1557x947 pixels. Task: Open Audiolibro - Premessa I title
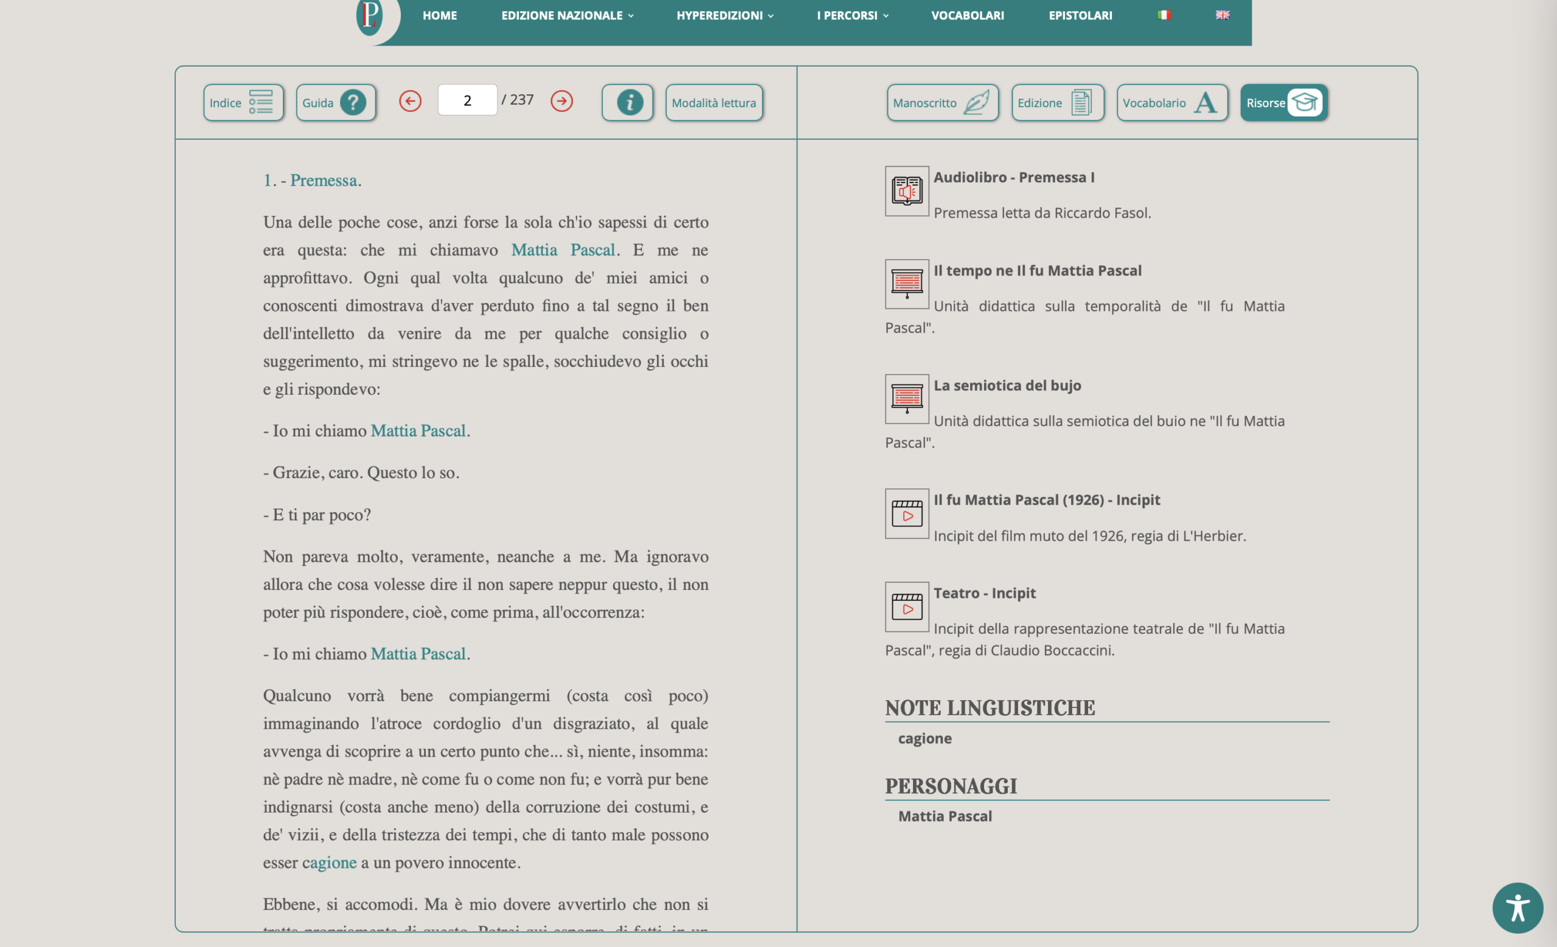pyautogui.click(x=1014, y=178)
